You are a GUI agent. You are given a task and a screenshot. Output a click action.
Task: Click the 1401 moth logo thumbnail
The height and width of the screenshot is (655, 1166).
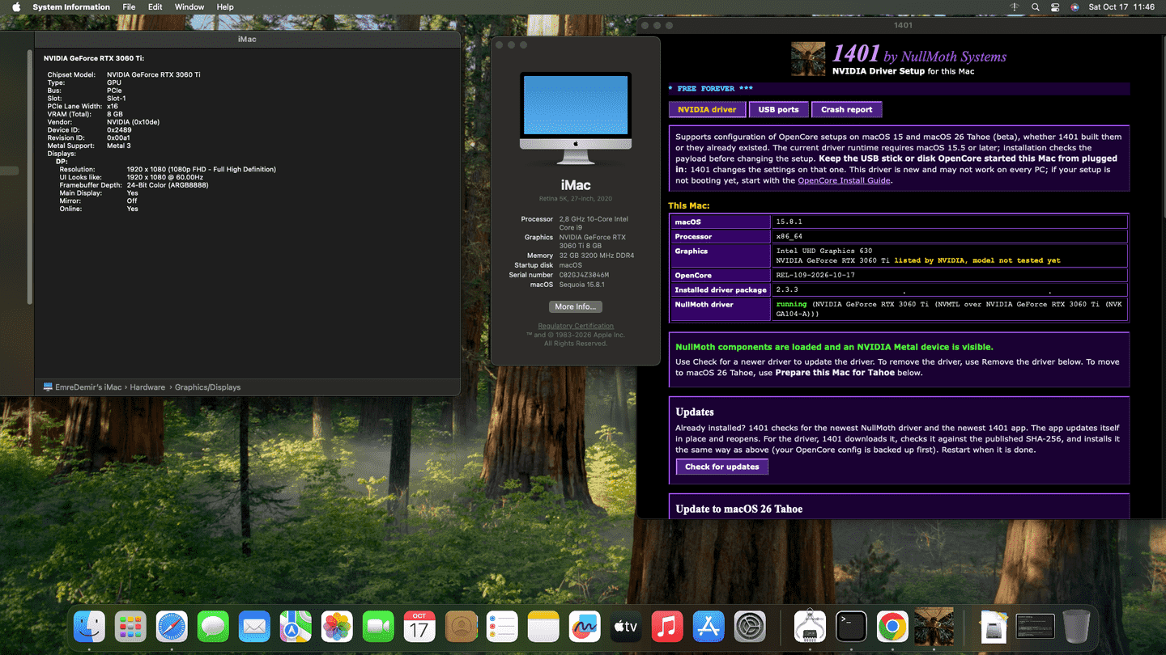[x=808, y=59]
